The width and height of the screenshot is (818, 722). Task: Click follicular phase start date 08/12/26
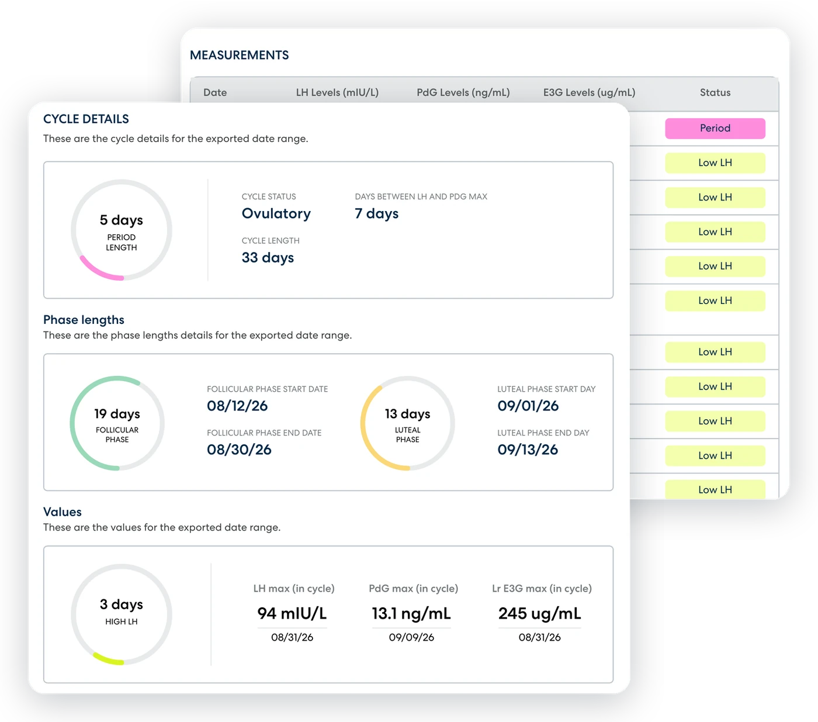[237, 406]
